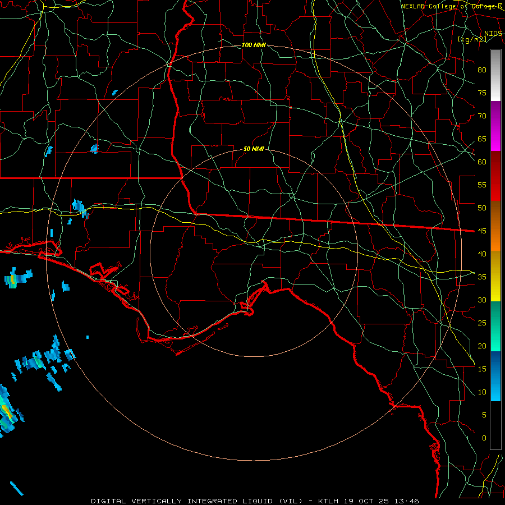The width and height of the screenshot is (505, 505).
Task: Click the [kg/m2] units label
Action: coord(472,39)
